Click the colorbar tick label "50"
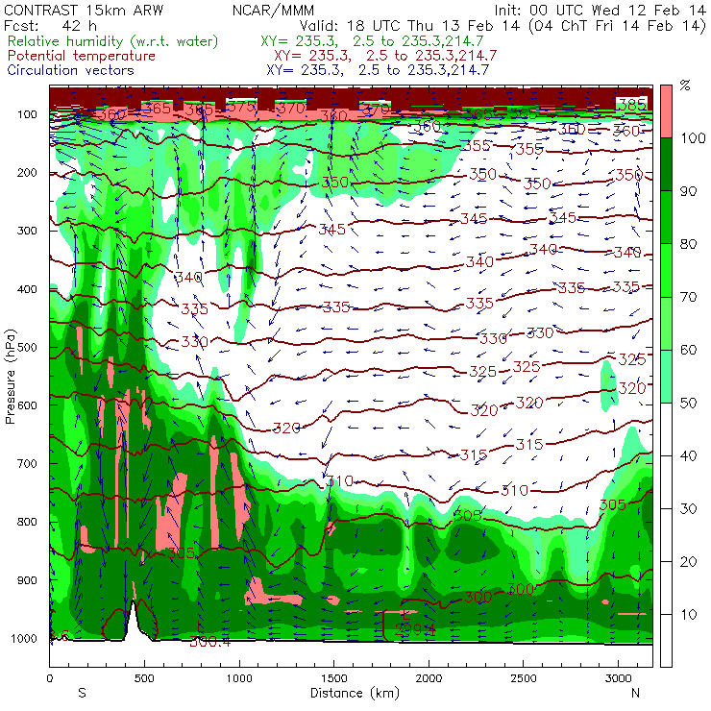Image resolution: width=711 pixels, height=711 pixels. pos(688,403)
